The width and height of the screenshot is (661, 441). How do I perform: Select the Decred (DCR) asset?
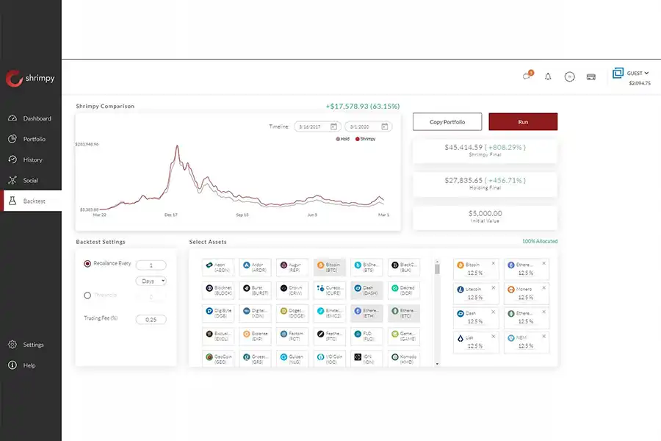404,290
